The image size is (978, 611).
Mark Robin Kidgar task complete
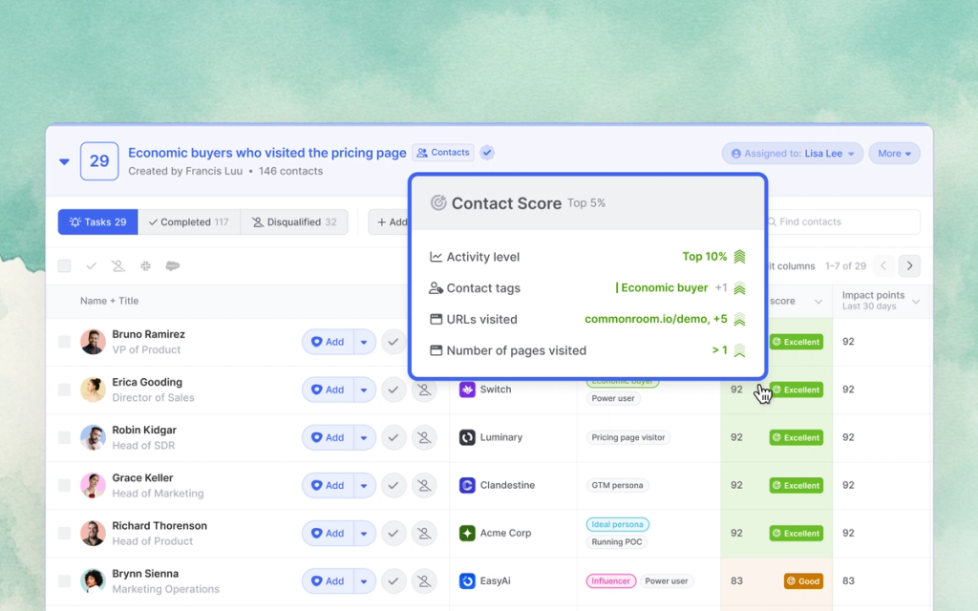393,437
